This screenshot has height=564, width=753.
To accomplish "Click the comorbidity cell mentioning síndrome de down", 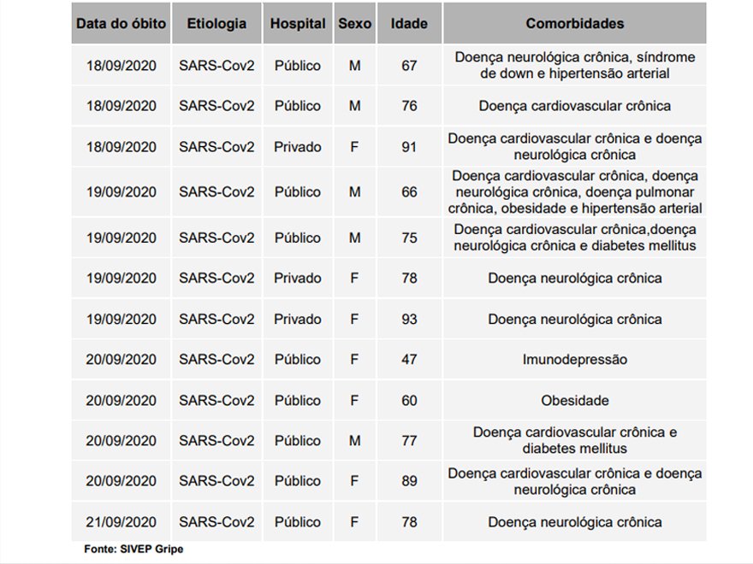I will (x=574, y=66).
